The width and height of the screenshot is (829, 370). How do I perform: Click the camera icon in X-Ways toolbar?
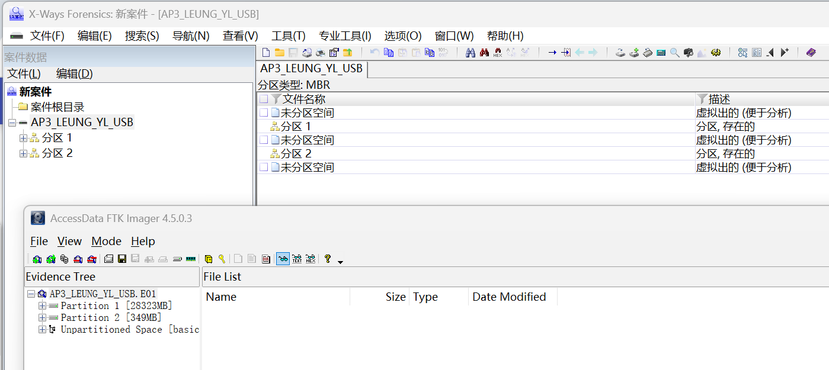688,53
